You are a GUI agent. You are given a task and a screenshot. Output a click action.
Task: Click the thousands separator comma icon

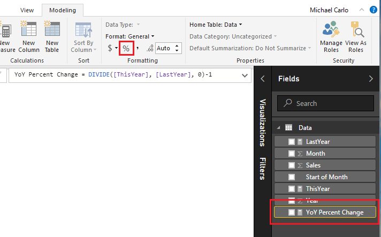pyautogui.click(x=138, y=48)
